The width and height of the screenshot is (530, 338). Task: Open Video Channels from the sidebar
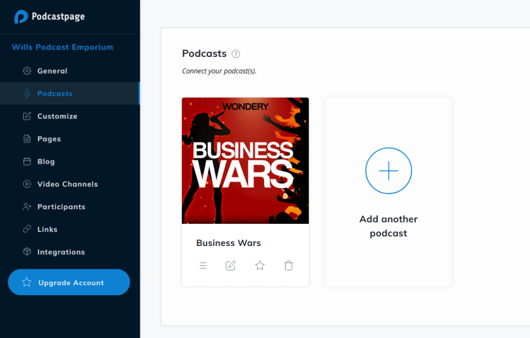(67, 184)
